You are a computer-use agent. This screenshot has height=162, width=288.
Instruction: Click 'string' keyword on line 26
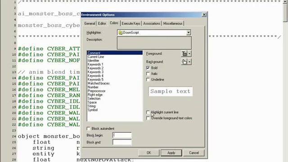tap(43, 148)
